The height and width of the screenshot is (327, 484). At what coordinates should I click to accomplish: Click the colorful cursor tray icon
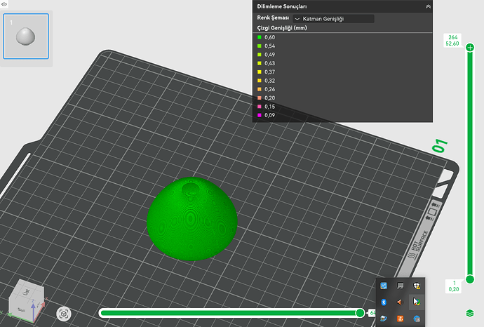(x=417, y=302)
